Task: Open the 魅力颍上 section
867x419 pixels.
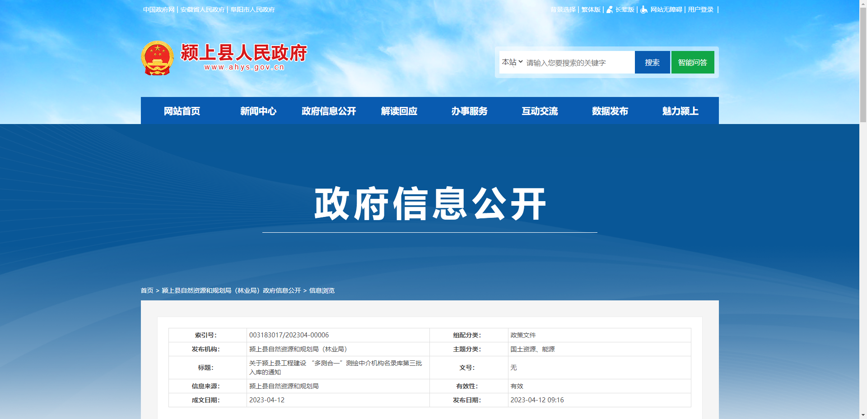Action: click(x=680, y=111)
